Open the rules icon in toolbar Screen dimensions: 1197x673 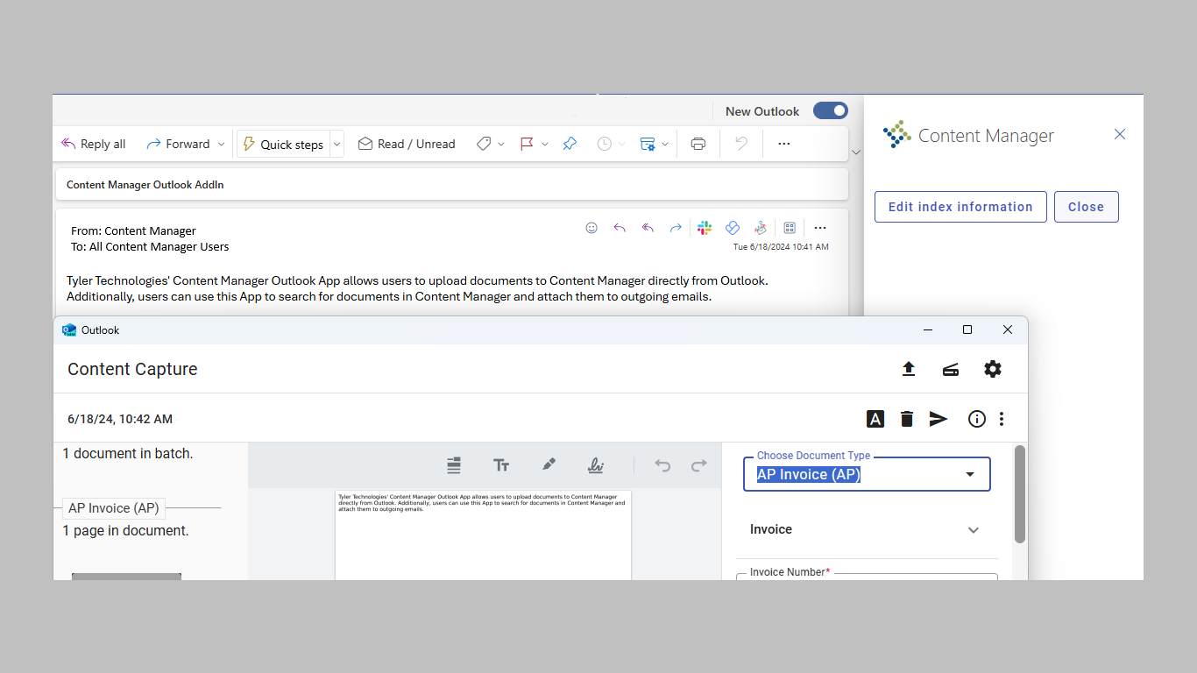[648, 144]
